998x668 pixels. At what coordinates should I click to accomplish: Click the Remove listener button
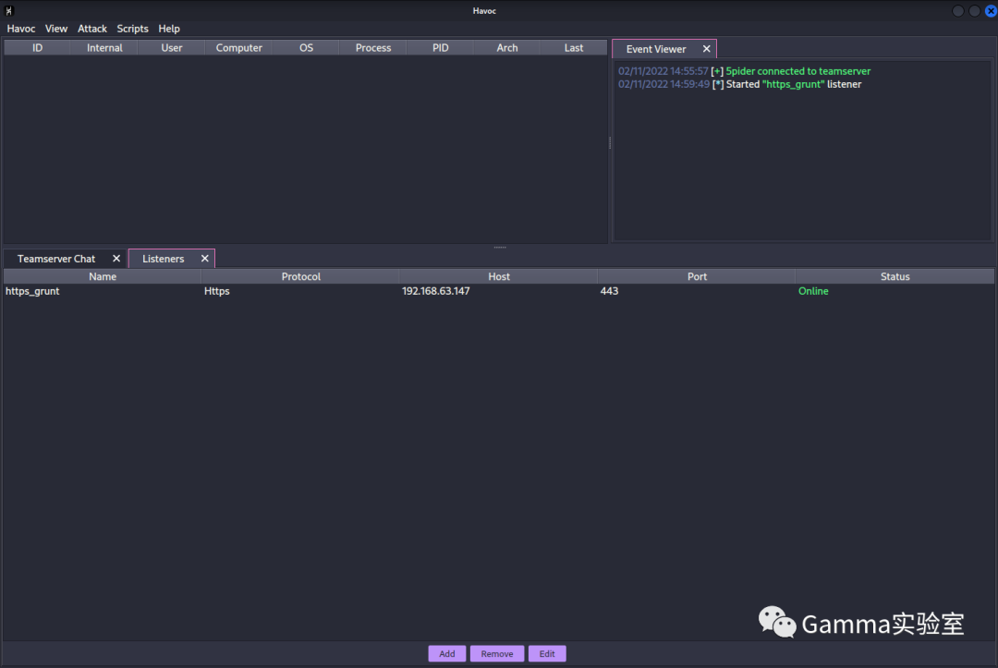pyautogui.click(x=497, y=653)
